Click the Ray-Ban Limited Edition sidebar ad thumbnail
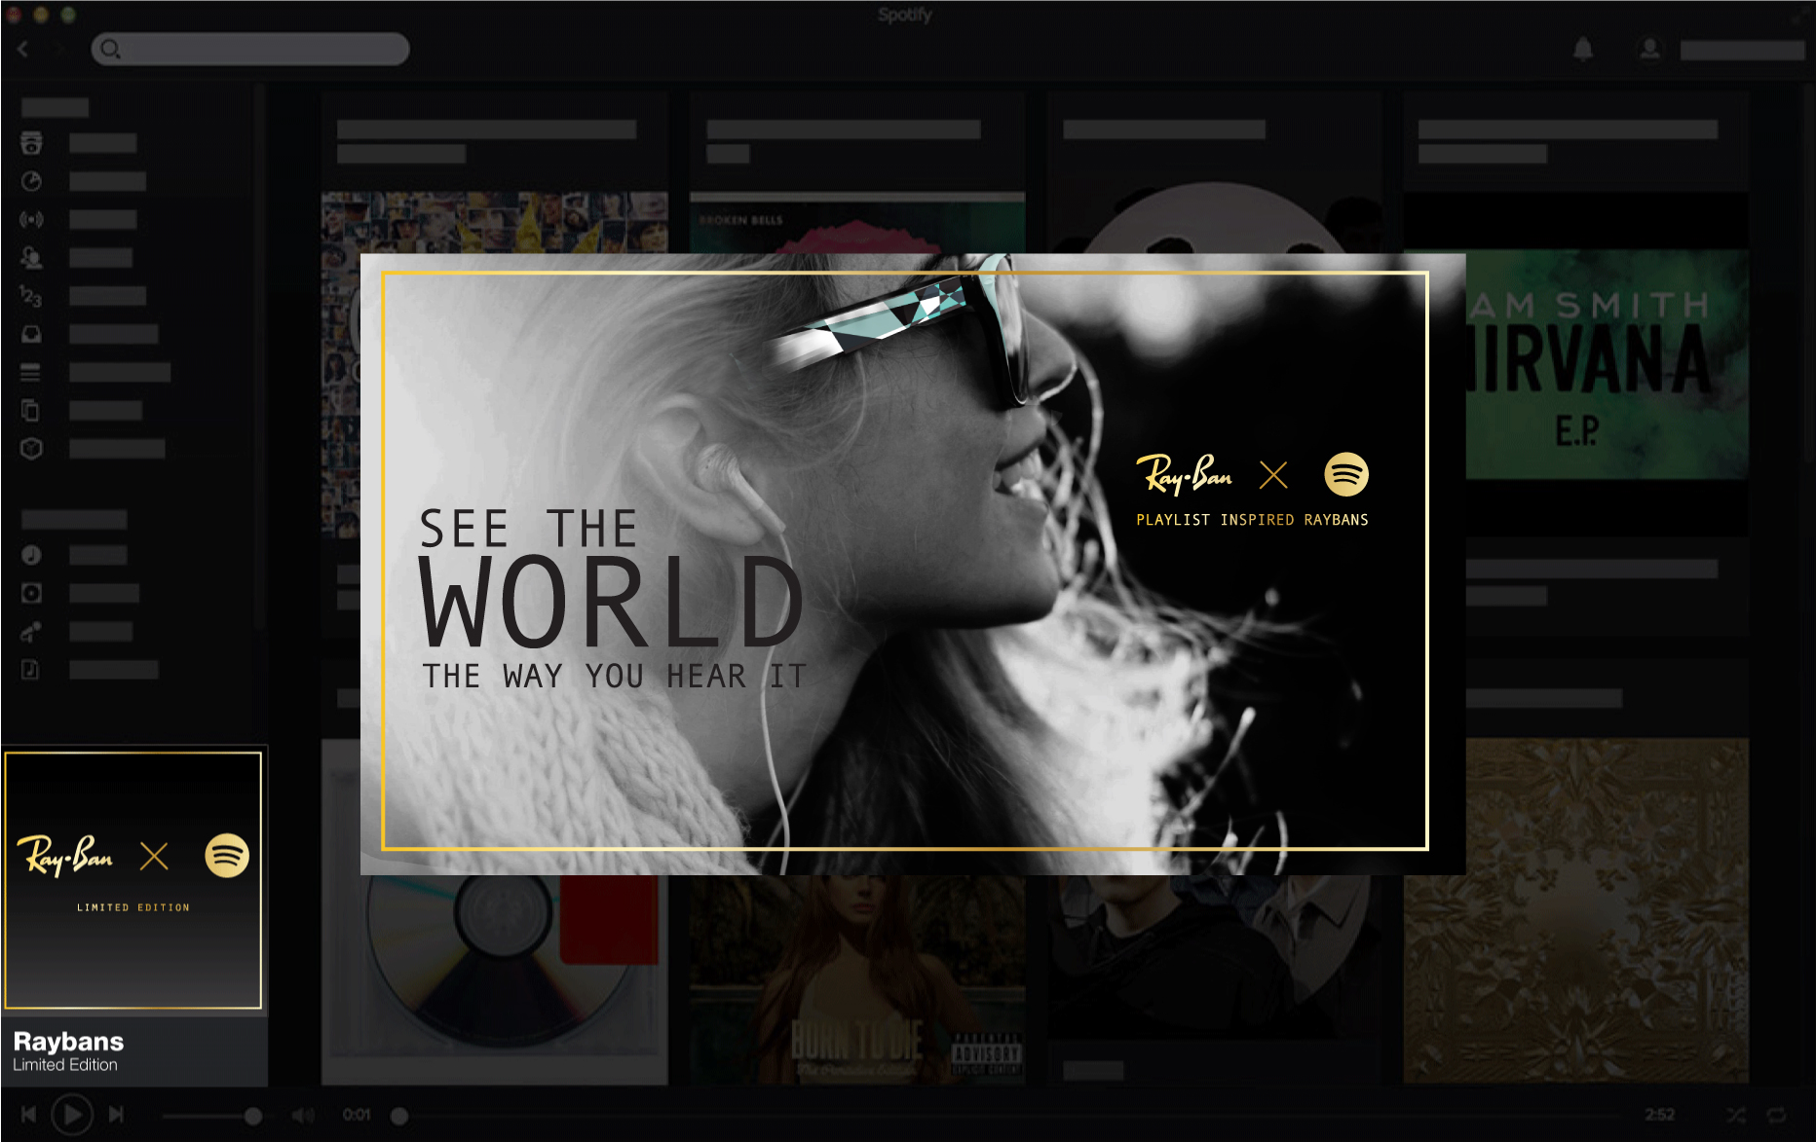This screenshot has width=1816, height=1142. coord(133,880)
